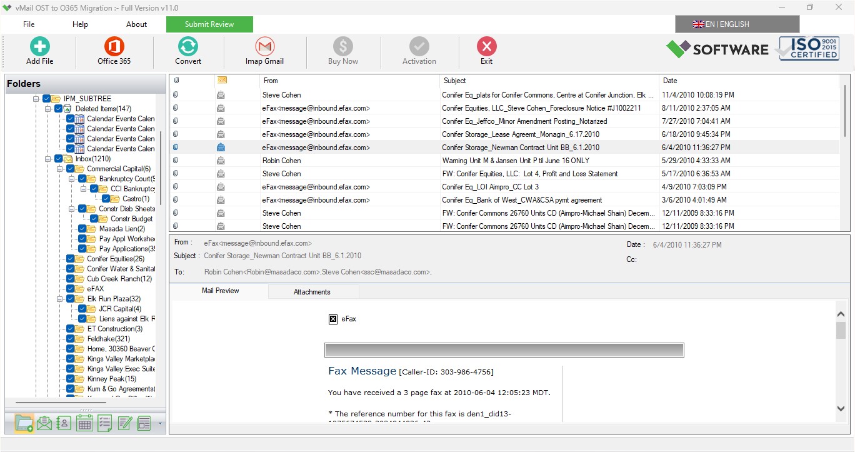
Task: Collapse the Constr Disb Sheets node
Action: [x=72, y=209]
